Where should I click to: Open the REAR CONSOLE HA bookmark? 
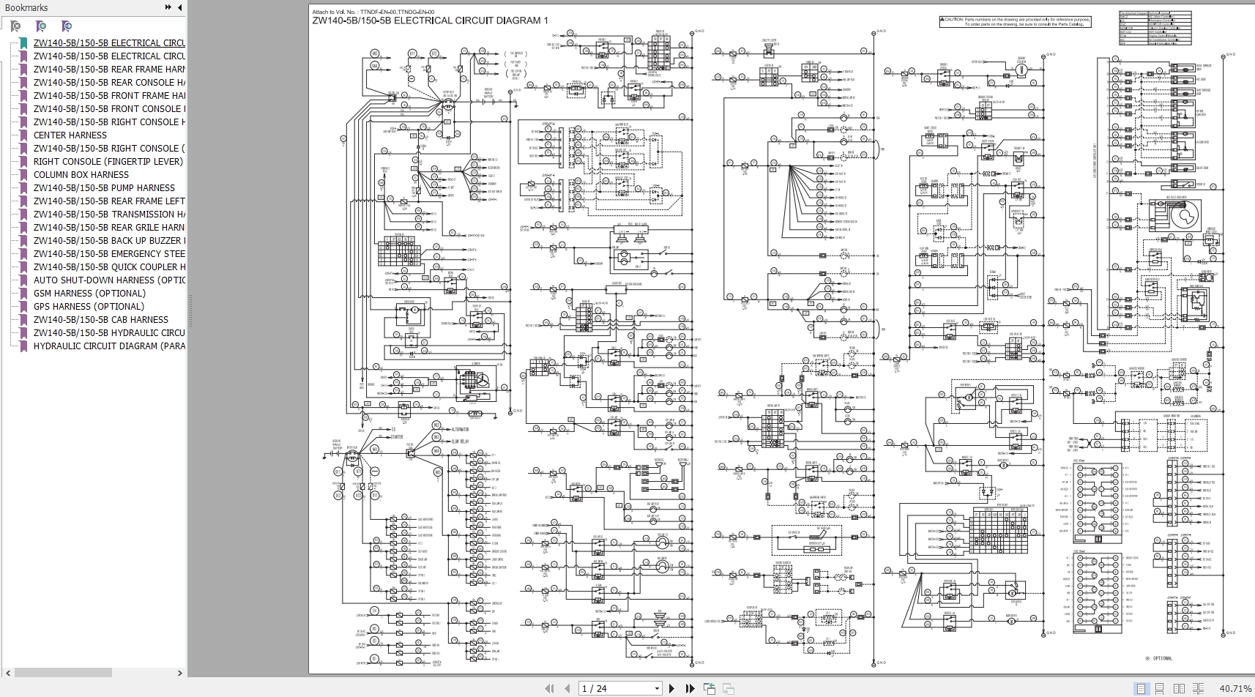click(x=109, y=83)
